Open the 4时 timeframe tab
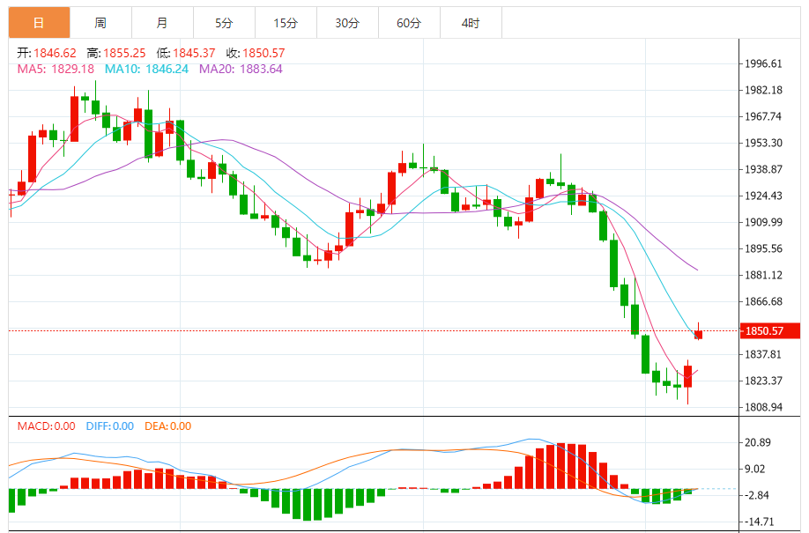This screenshot has width=809, height=533. (x=471, y=23)
